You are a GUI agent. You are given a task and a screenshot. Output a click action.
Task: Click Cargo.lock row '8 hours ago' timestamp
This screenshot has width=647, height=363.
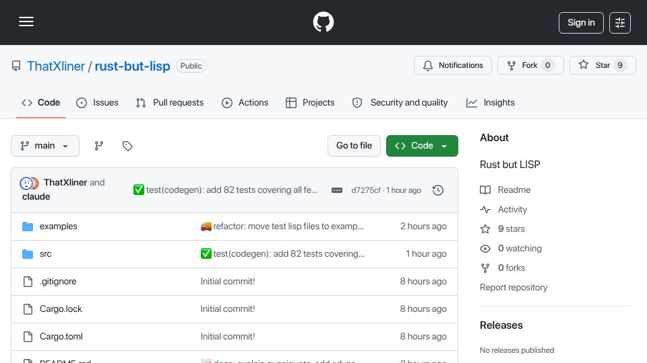coord(423,309)
